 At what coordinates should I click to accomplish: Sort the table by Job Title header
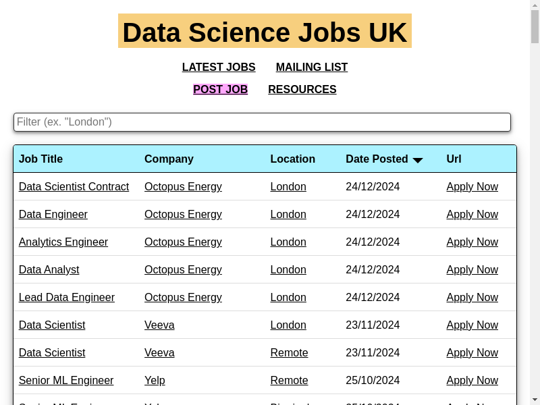click(x=40, y=159)
